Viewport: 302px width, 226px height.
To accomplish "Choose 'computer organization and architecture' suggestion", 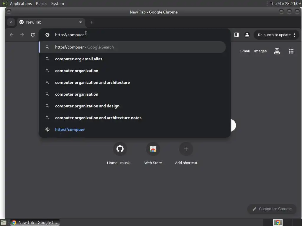I will click(x=132, y=82).
